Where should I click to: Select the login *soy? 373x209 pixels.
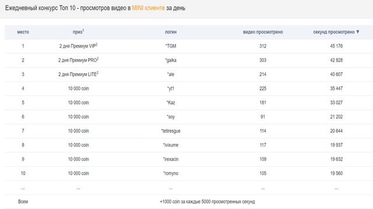point(171,117)
